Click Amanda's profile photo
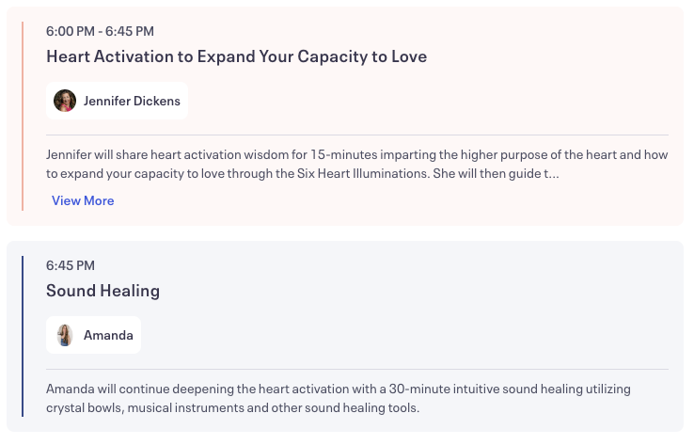 (65, 335)
